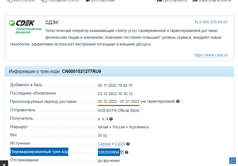Image resolution: width=238 pixels, height=166 pixels.
Task: Click the track code CN0001521277RU9
Action: pyautogui.click(x=82, y=71)
